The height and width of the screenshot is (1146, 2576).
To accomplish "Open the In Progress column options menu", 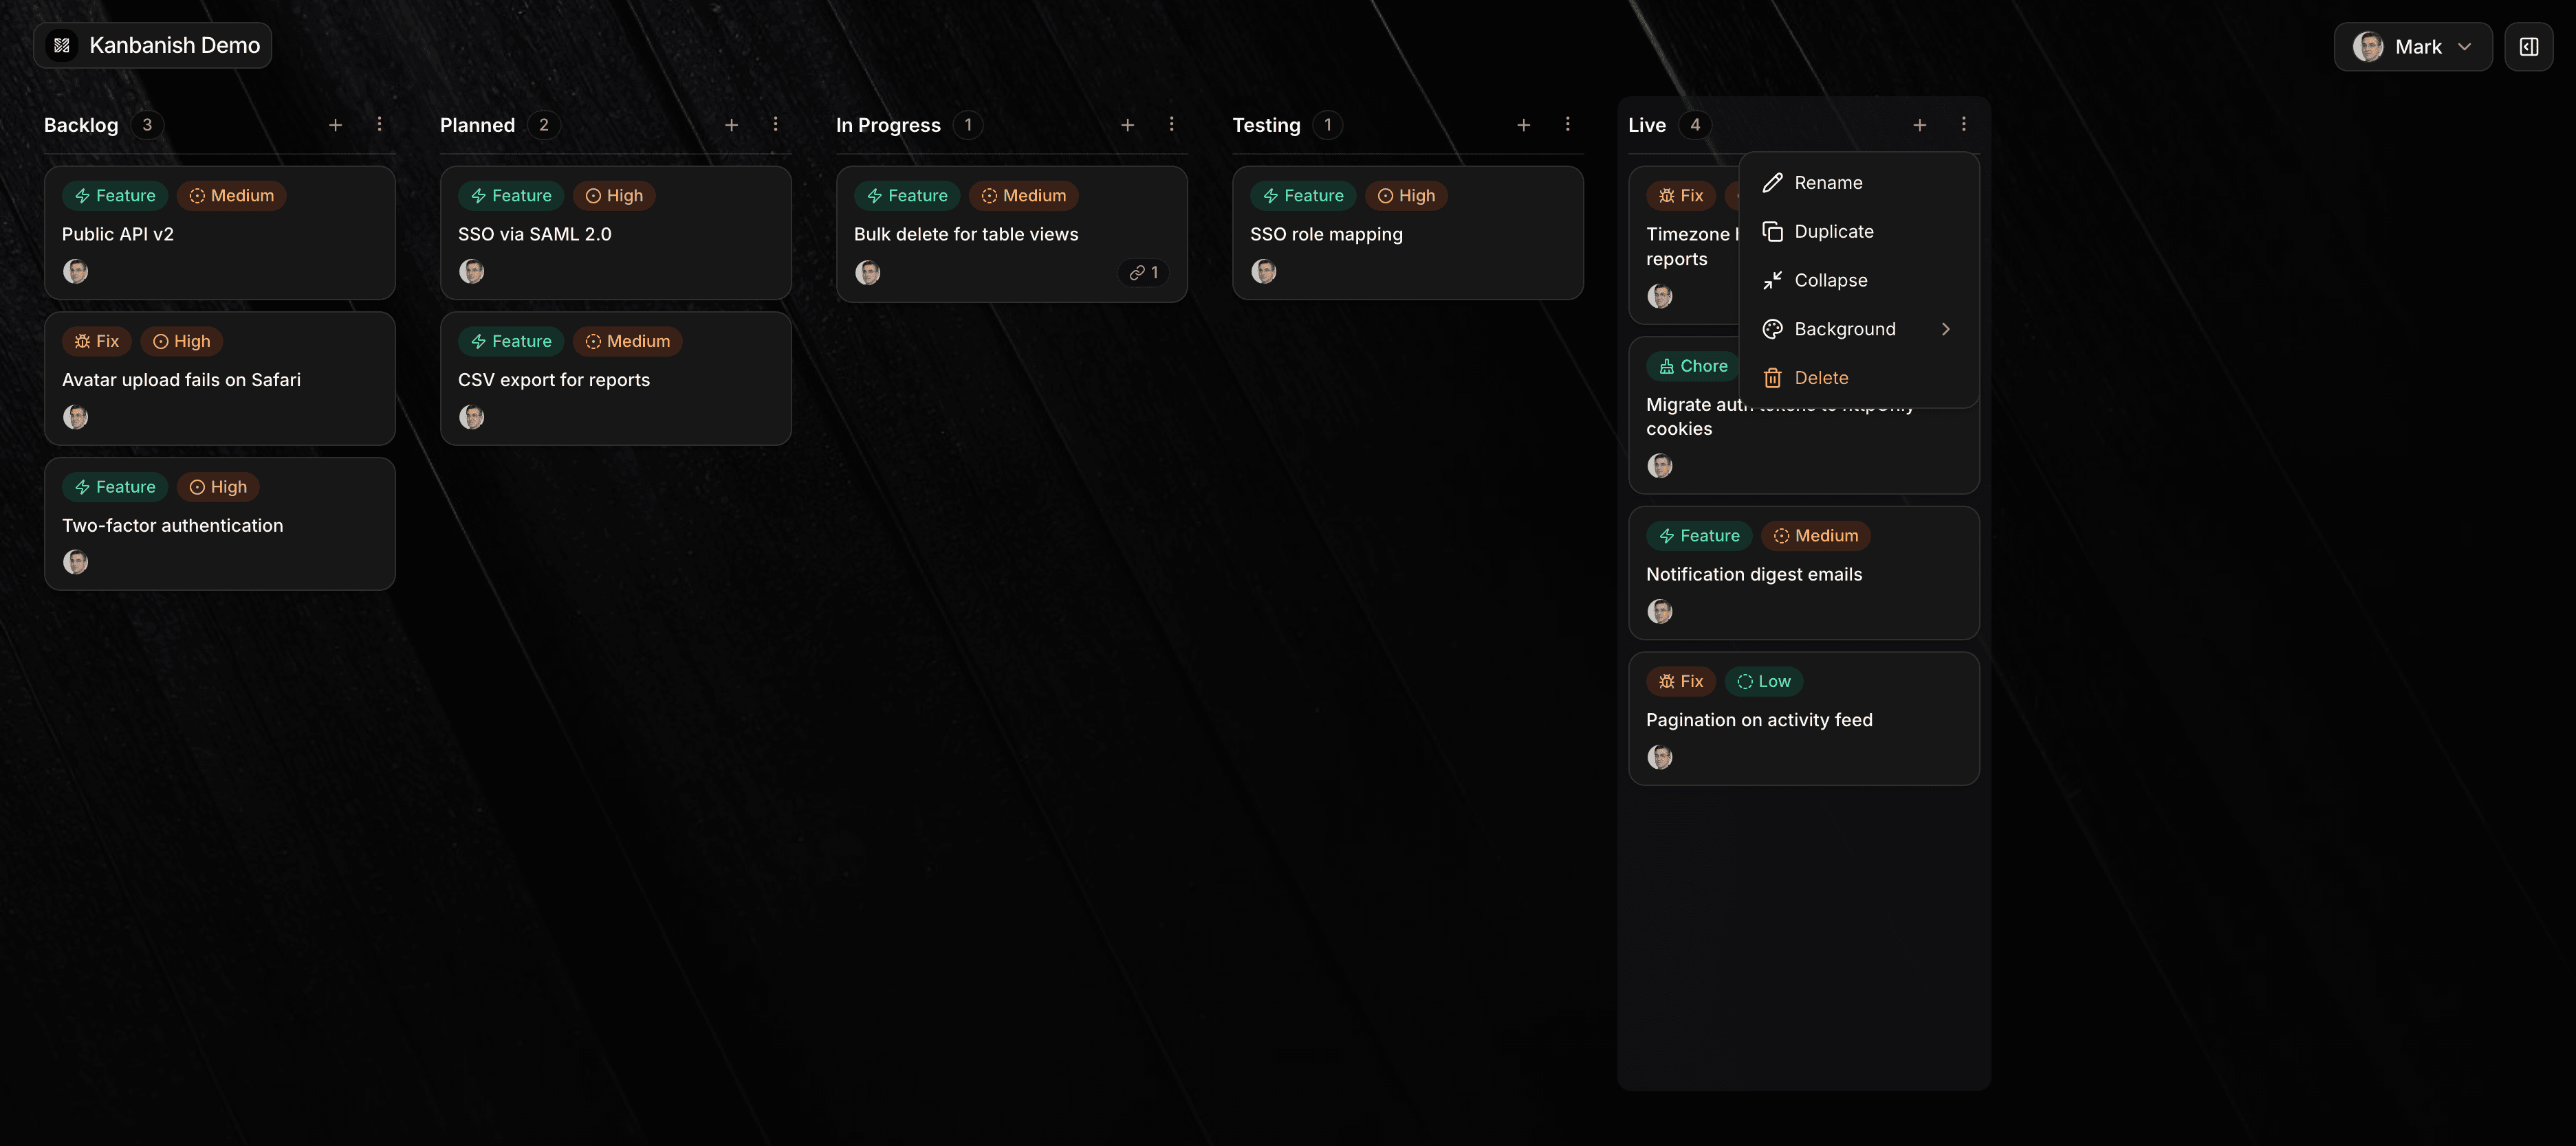I will pyautogui.click(x=1171, y=124).
